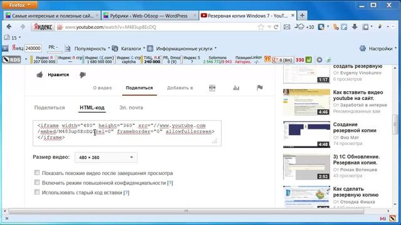The width and height of the screenshot is (401, 225).
Task: Click the thumbs-up like icon
Action: (x=39, y=75)
